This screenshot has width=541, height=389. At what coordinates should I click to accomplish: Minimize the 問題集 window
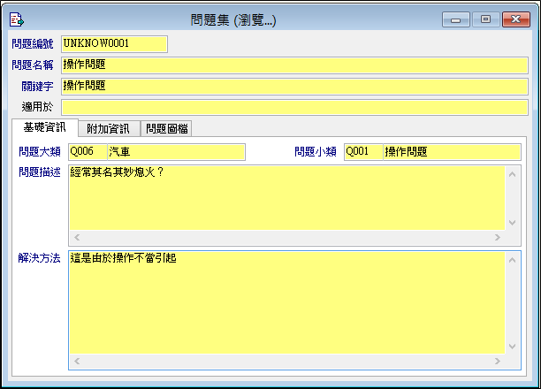pos(456,19)
